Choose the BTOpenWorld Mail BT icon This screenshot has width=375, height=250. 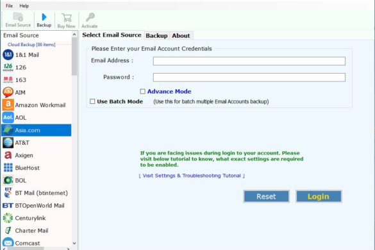pyautogui.click(x=8, y=206)
